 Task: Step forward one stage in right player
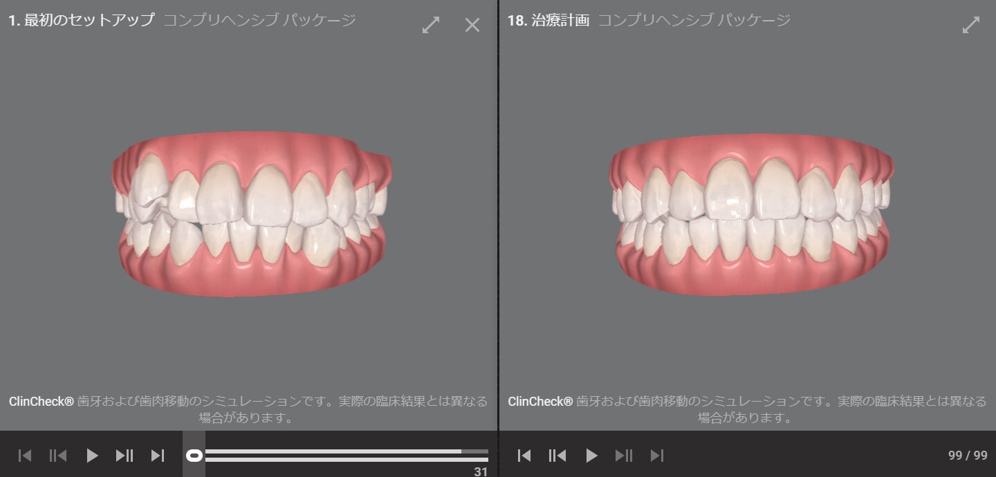[x=624, y=455]
